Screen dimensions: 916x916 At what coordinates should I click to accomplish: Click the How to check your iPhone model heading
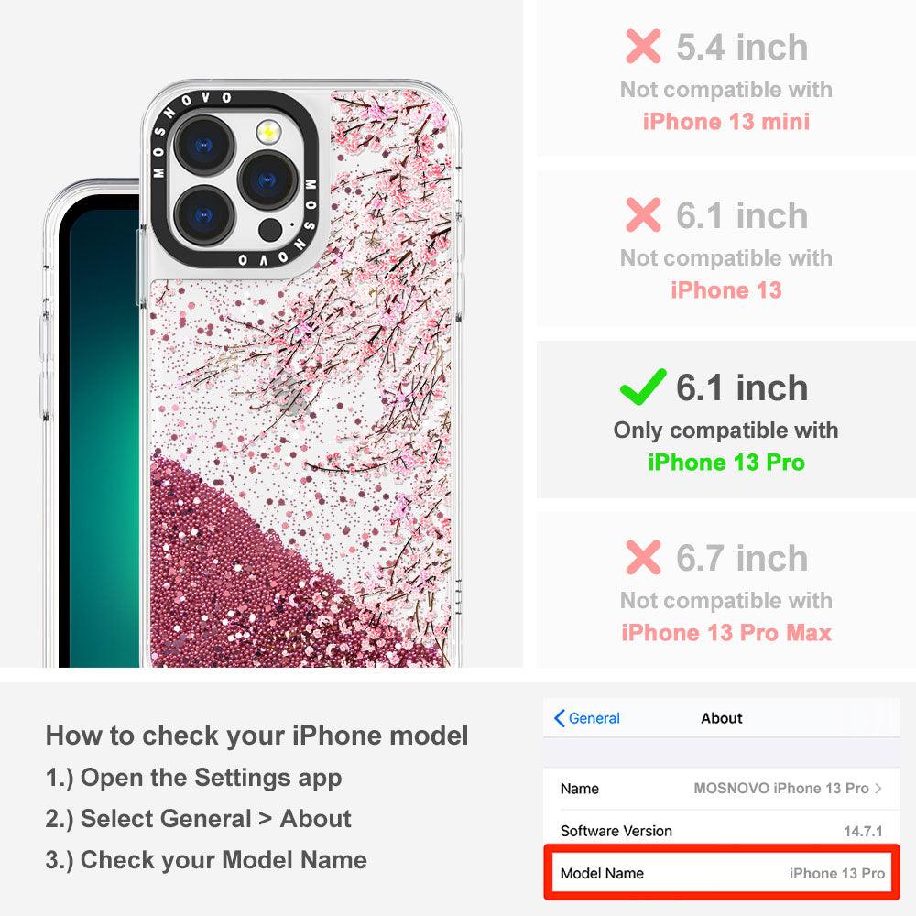point(257,735)
